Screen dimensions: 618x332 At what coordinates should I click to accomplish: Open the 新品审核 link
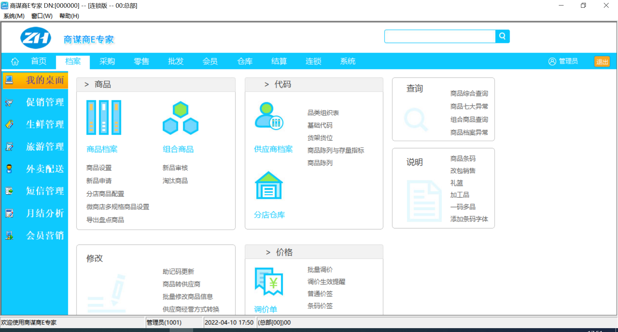click(175, 168)
